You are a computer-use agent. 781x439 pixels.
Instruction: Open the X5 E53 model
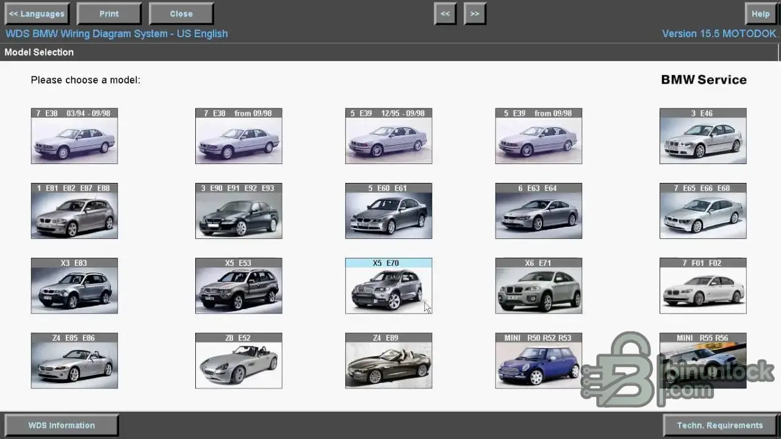239,286
